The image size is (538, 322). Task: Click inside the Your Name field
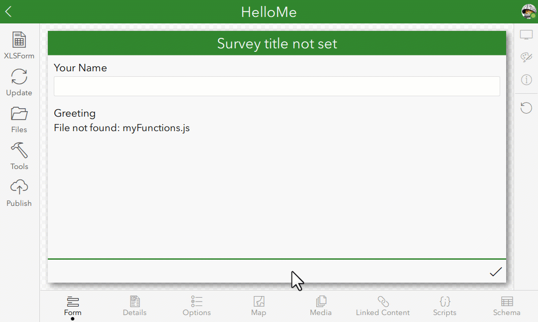277,86
